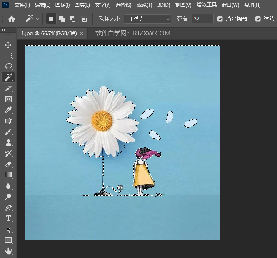Screen dimensions: 277x258
Task: Select the Type (T) tool
Action: point(8,218)
